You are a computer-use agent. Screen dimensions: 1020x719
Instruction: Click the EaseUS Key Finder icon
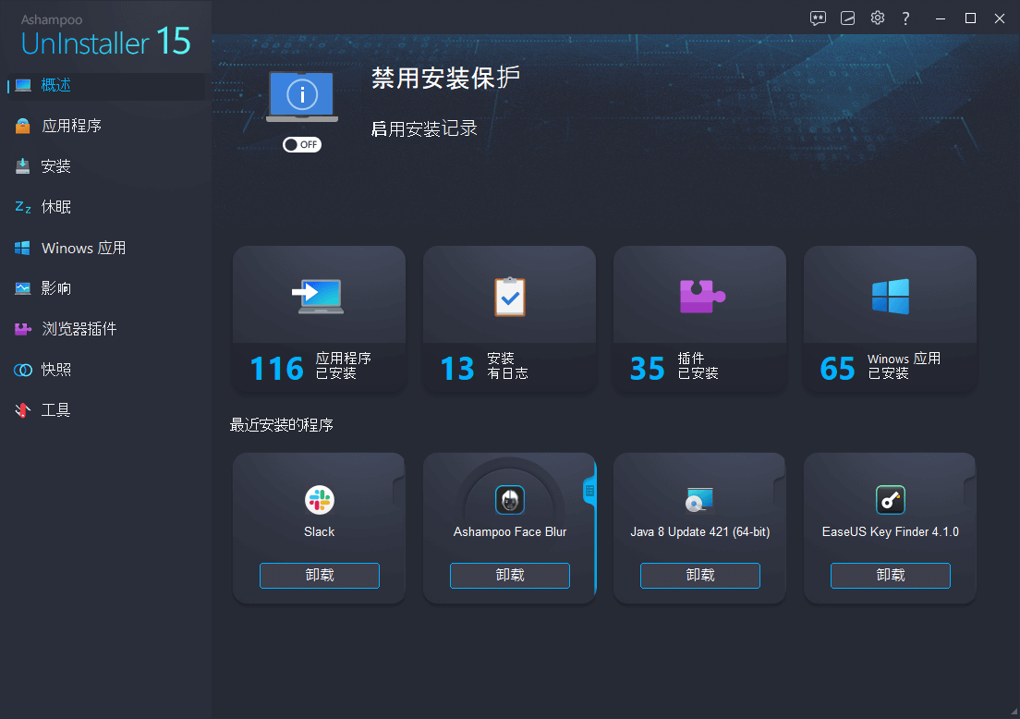point(891,500)
